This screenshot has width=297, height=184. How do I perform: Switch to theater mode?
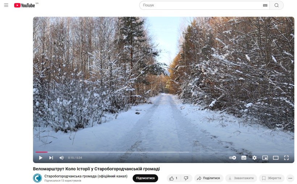276,158
